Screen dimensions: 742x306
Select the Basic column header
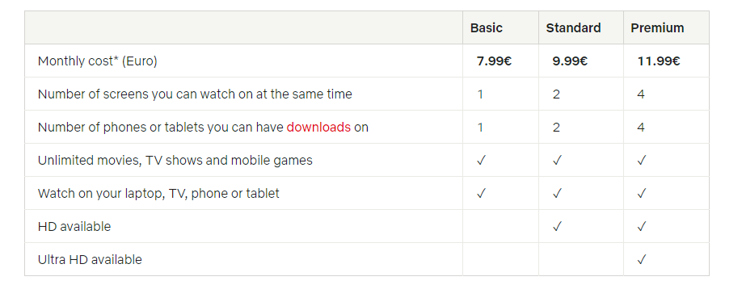486,28
